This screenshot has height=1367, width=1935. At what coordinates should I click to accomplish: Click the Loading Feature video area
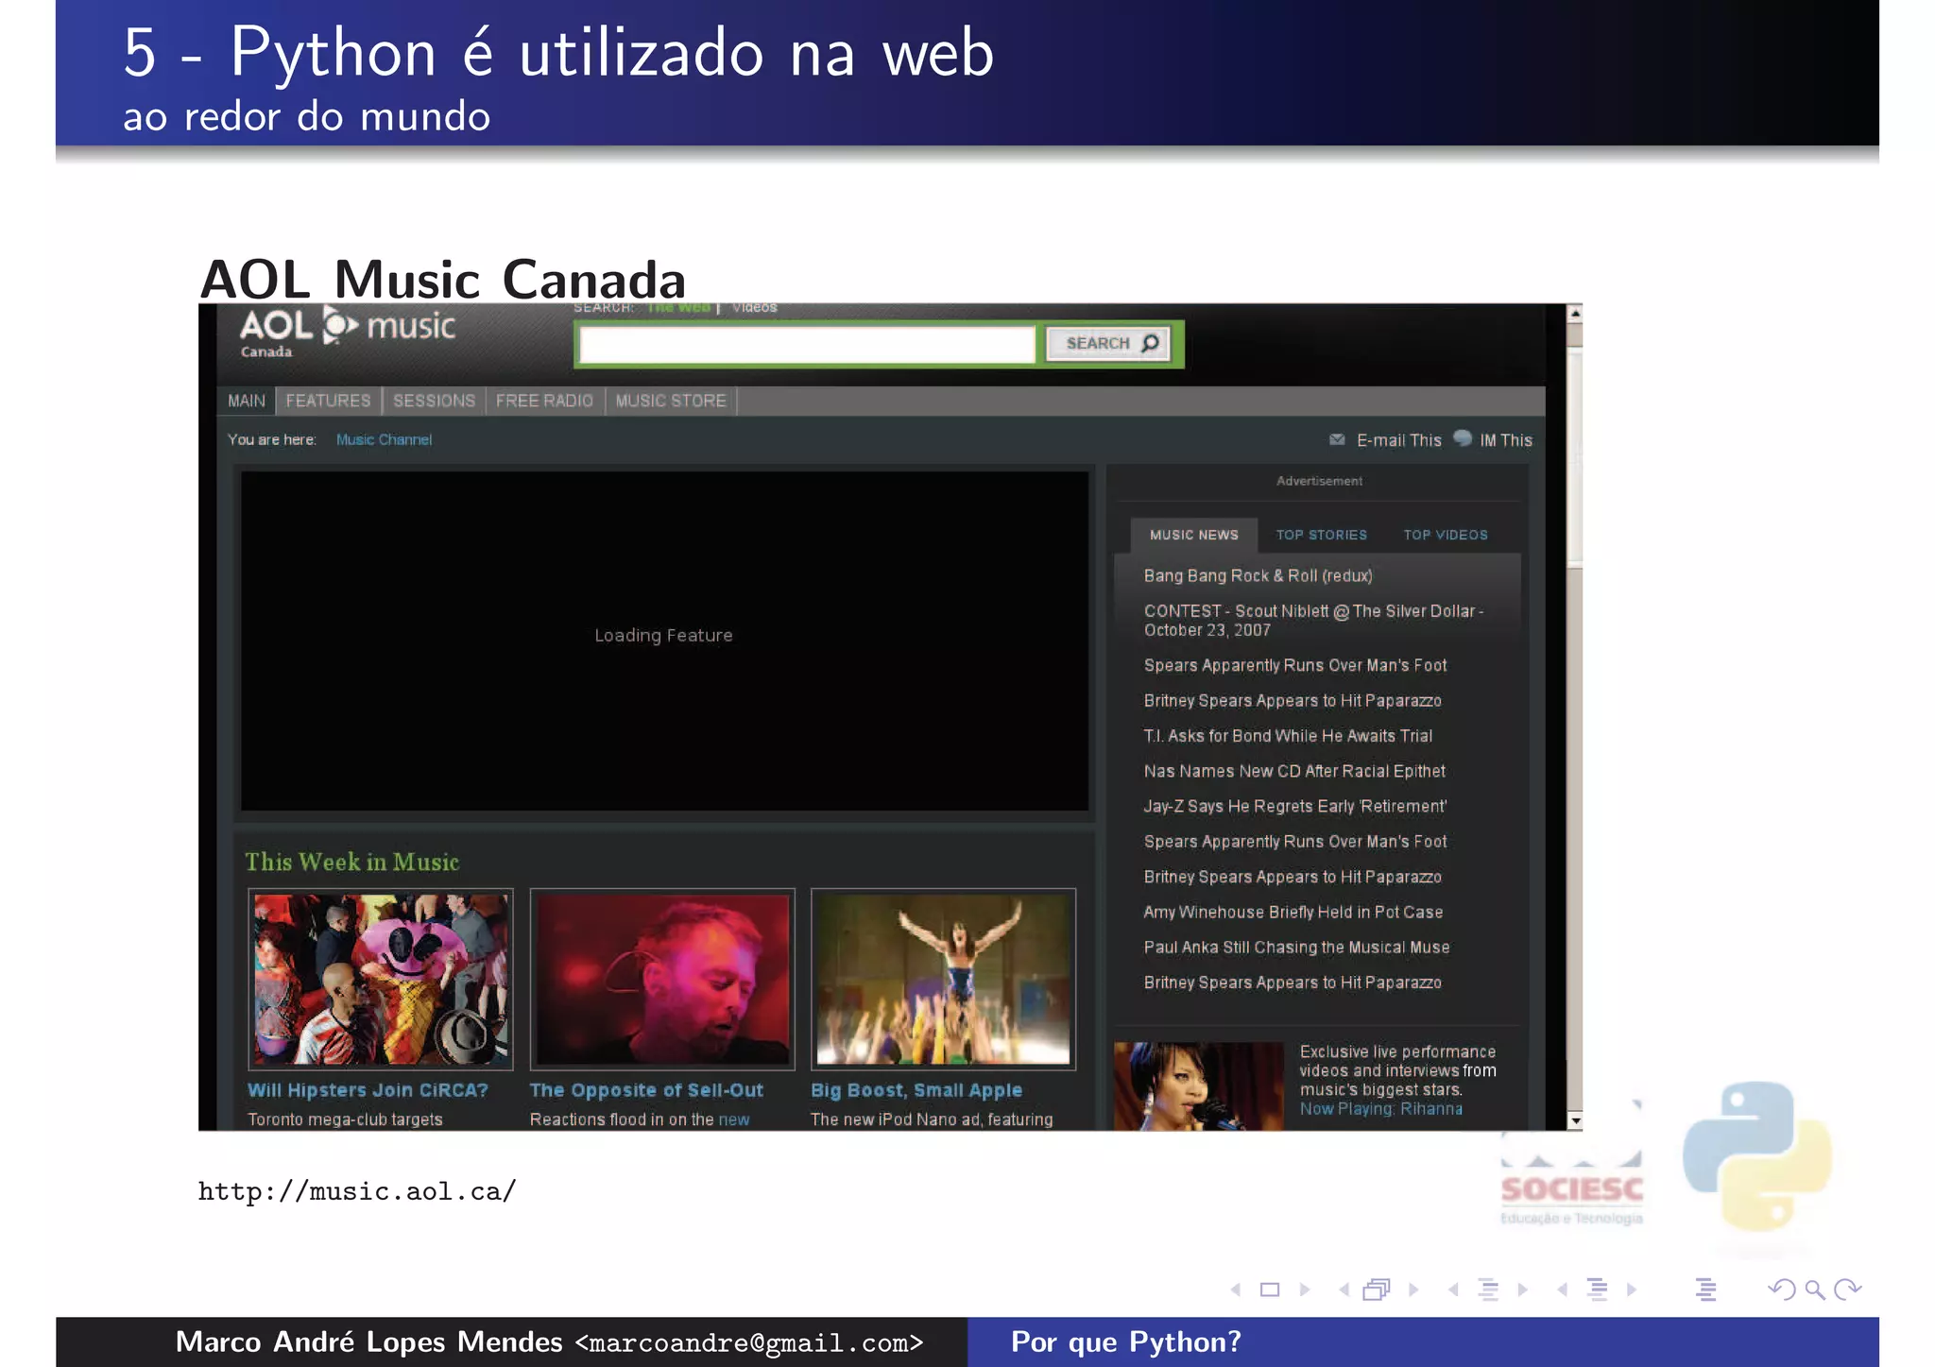[x=664, y=641]
